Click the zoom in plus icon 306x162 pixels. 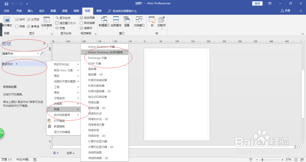click(282, 160)
